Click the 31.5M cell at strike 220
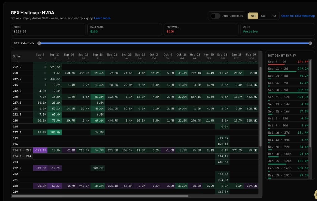 [x=181, y=186]
